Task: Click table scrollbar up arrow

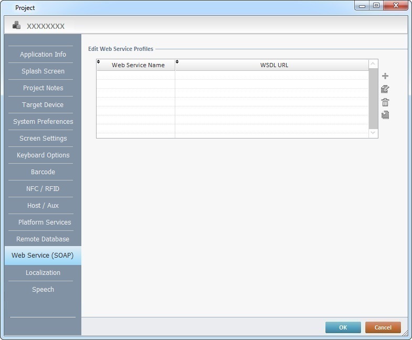Action: [x=373, y=64]
